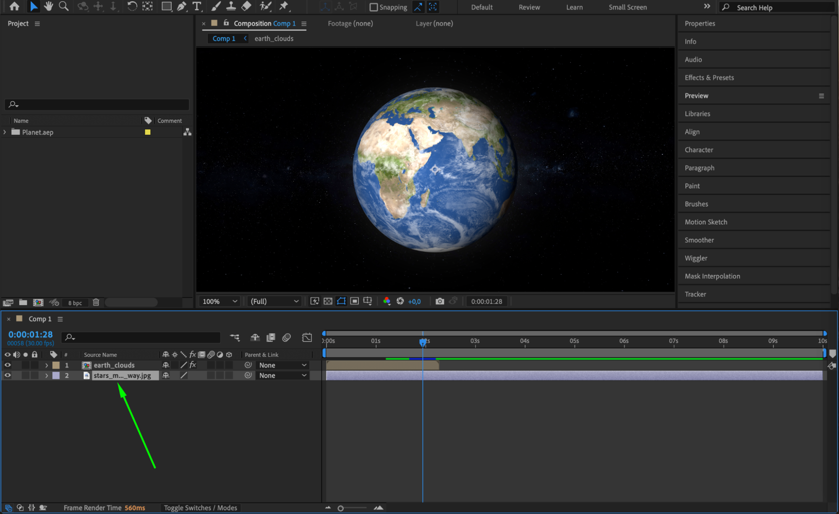Hide the stars_m..._way.jpg layer with eye icon
839x514 pixels.
click(8, 376)
